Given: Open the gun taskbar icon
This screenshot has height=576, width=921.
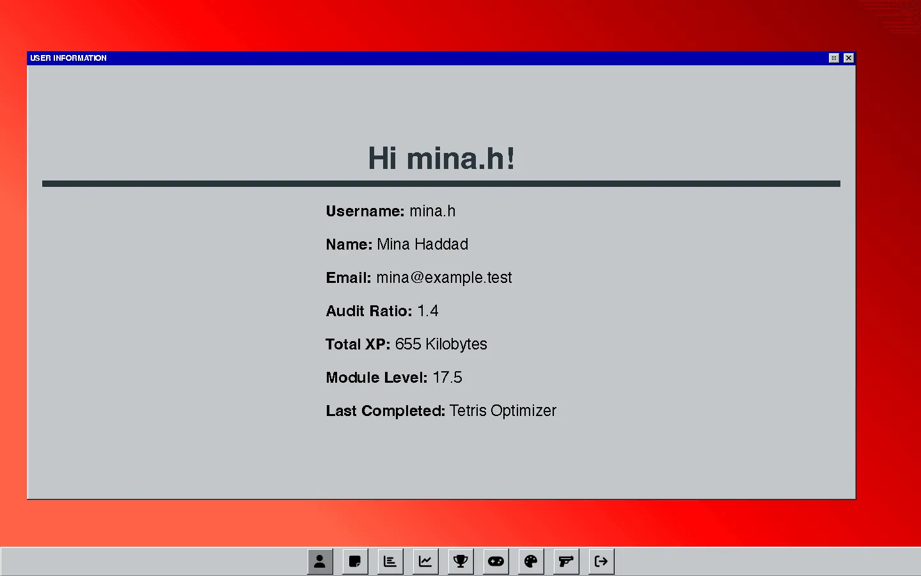Looking at the screenshot, I should pos(566,561).
